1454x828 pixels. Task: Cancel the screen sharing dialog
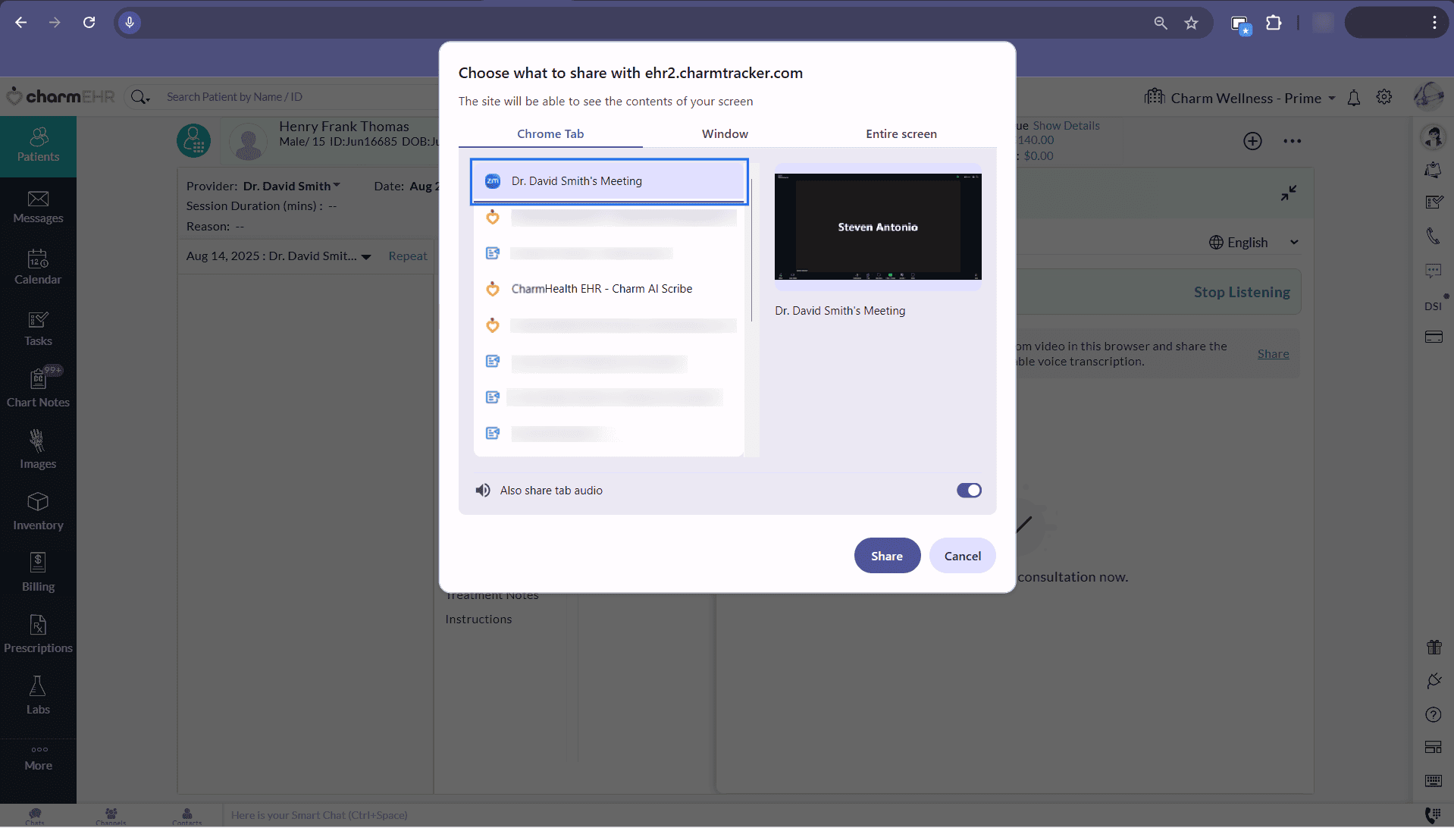pyautogui.click(x=962, y=556)
